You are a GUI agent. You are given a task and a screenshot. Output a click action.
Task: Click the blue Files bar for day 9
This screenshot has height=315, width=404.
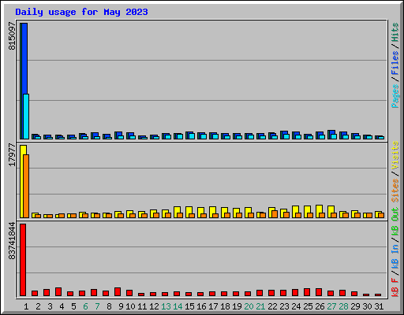pos(119,134)
